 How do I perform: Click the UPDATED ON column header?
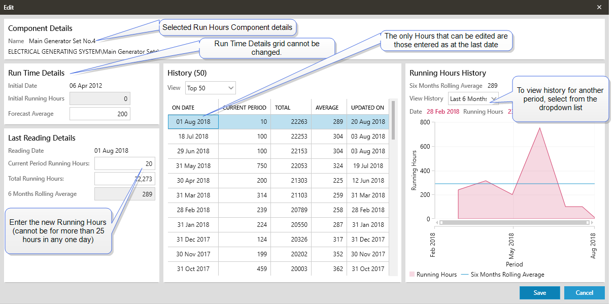click(x=367, y=107)
